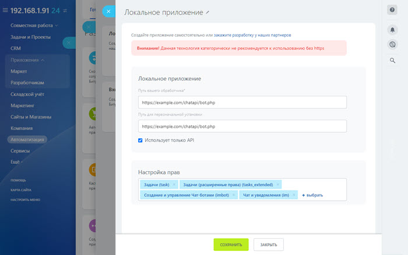Select the Автоматизация menu item
The height and width of the screenshot is (255, 408).
tap(27, 139)
